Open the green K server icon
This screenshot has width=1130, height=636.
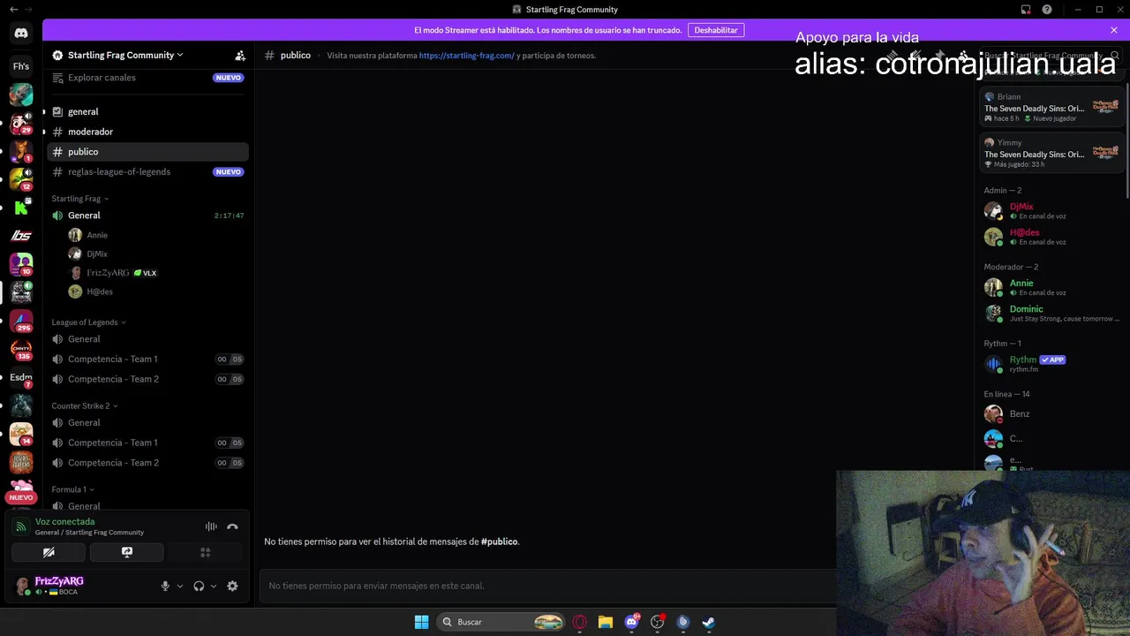[x=21, y=208]
